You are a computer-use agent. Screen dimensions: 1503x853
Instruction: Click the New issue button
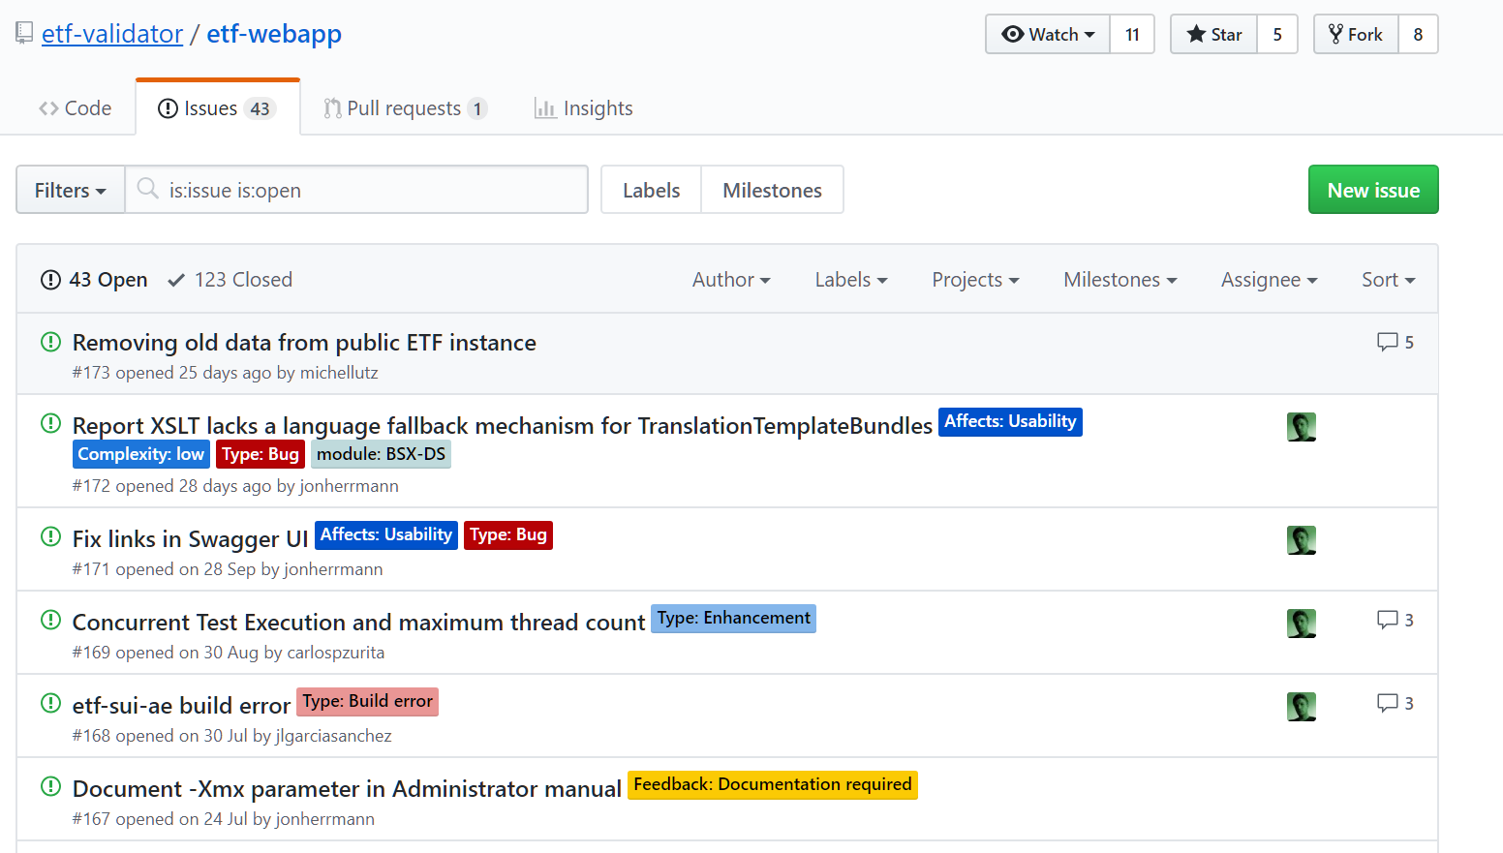click(1373, 190)
